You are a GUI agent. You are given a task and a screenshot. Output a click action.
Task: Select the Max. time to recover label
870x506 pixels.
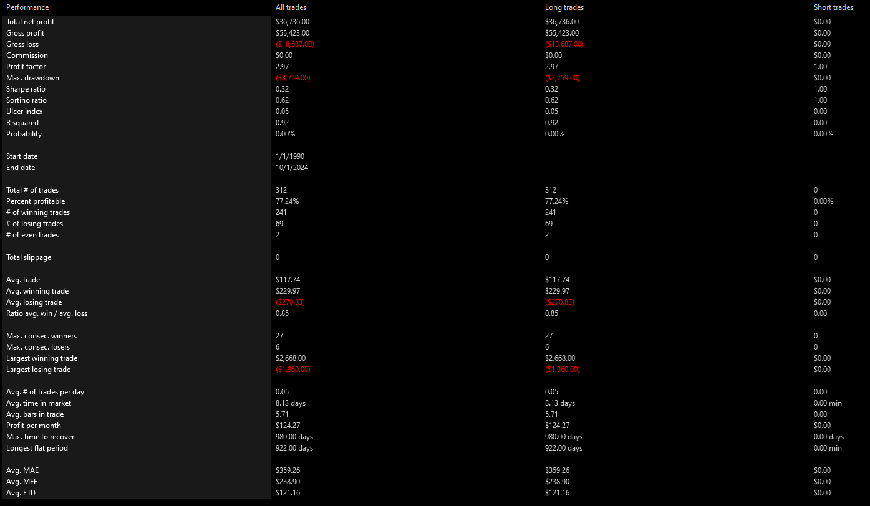[x=40, y=437]
